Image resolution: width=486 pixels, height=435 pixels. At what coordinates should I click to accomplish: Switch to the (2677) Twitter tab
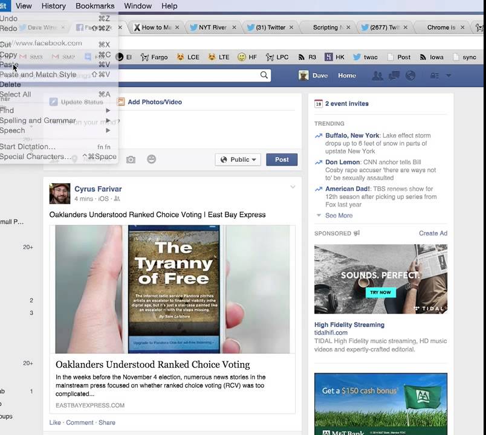(384, 27)
